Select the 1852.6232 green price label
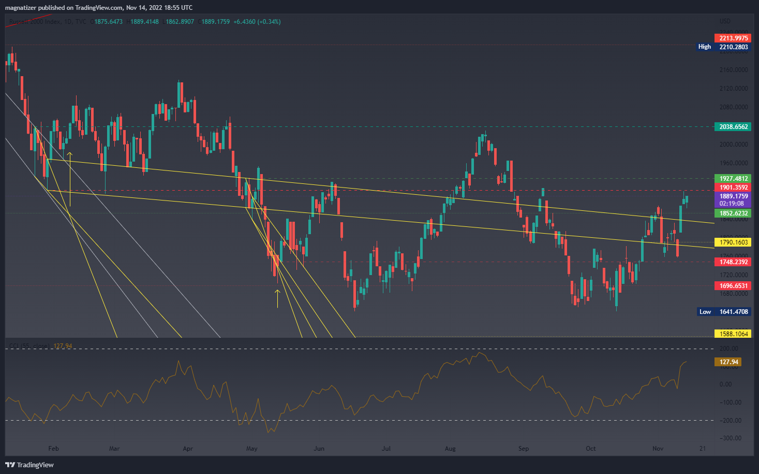The image size is (759, 474). tap(733, 213)
